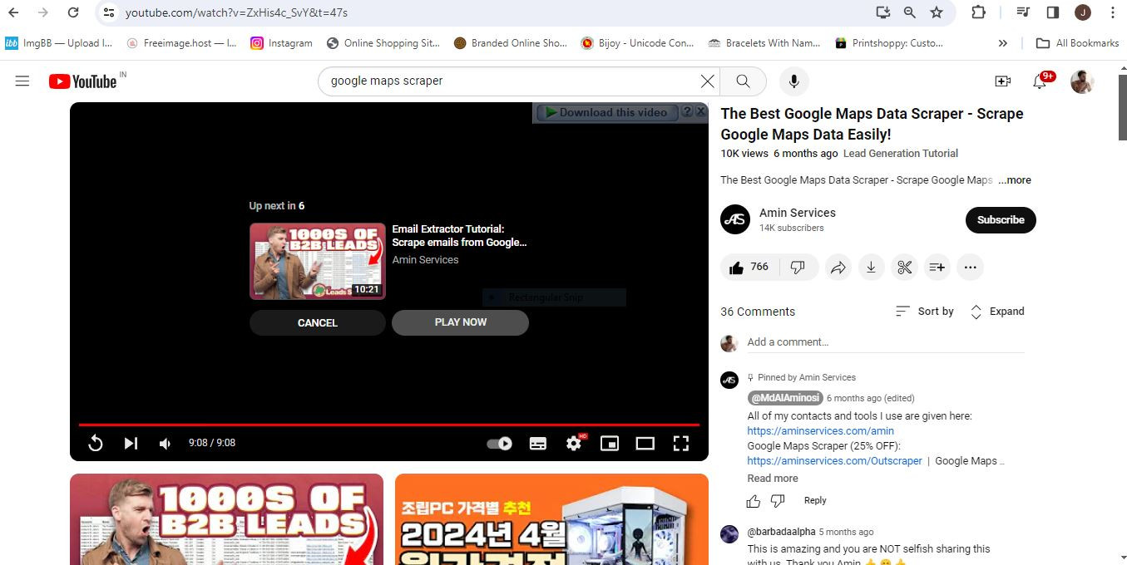Mute the video volume icon

pos(165,443)
